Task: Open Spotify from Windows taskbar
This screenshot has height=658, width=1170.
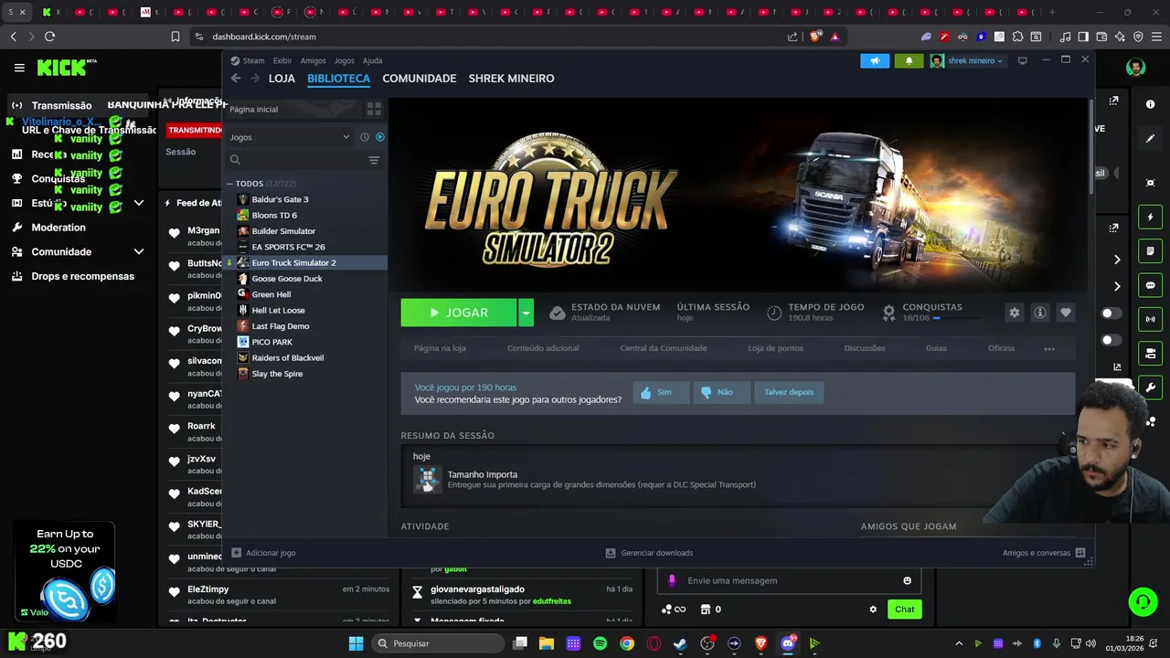Action: (600, 643)
